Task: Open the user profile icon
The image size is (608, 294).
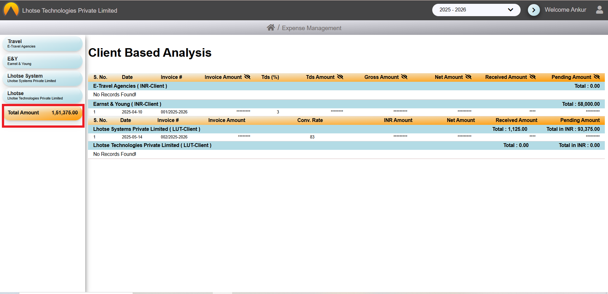Action: (599, 10)
